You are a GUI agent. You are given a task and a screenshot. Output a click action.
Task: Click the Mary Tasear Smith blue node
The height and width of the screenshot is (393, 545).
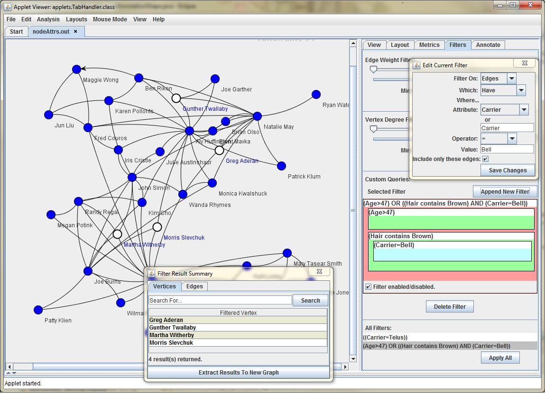point(287,253)
